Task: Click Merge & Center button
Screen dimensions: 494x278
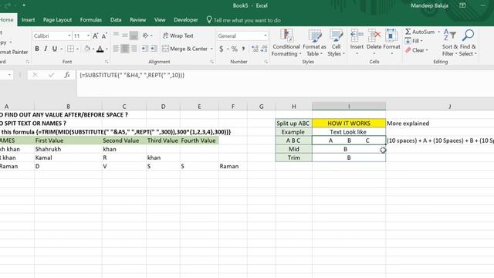Action: (x=185, y=49)
